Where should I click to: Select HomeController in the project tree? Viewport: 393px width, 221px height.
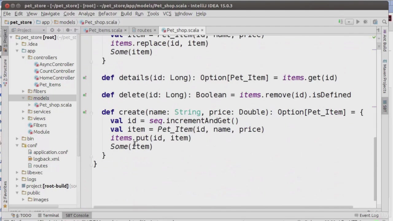[x=54, y=78]
